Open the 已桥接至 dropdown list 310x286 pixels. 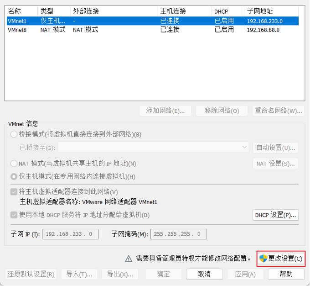(x=154, y=147)
